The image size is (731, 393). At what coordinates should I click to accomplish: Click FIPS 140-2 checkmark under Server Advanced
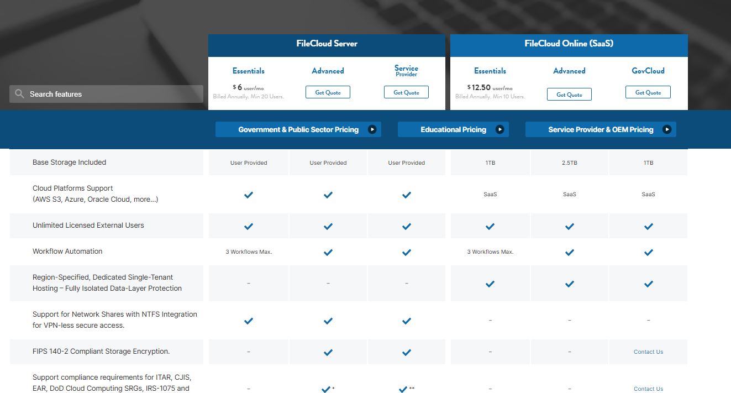click(328, 352)
